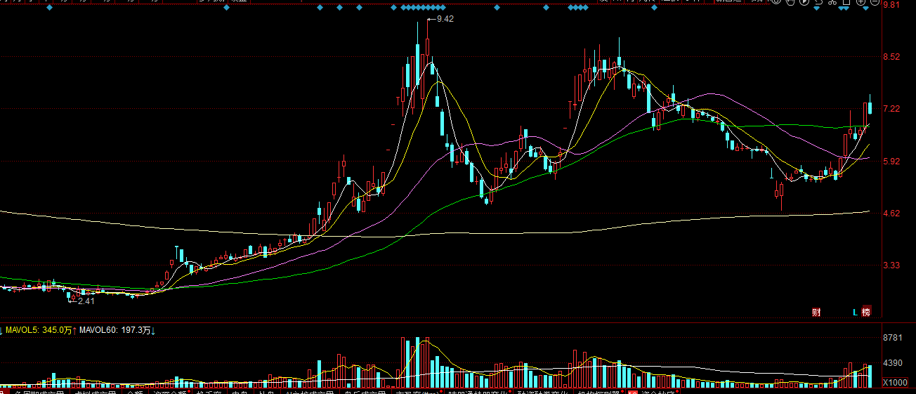Click the MAVOL5: 345.0万 indicator value
Screen dimensions: 916x394
[39, 329]
